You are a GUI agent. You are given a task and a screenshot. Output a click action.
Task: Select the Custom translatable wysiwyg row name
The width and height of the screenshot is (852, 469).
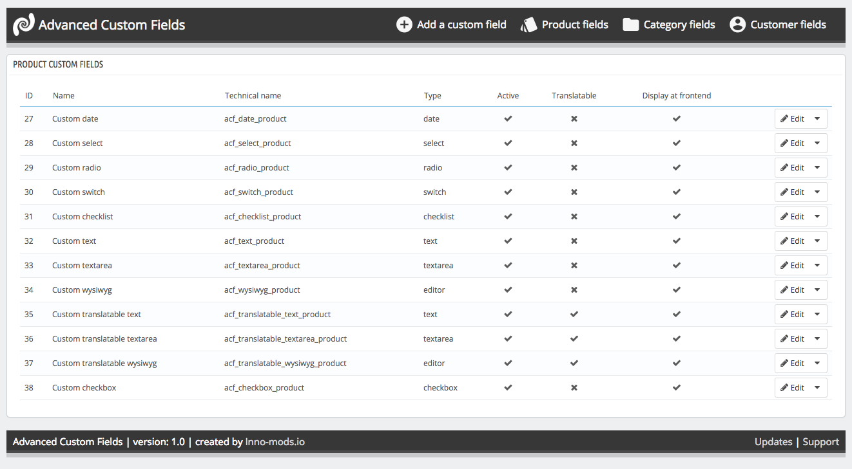104,363
